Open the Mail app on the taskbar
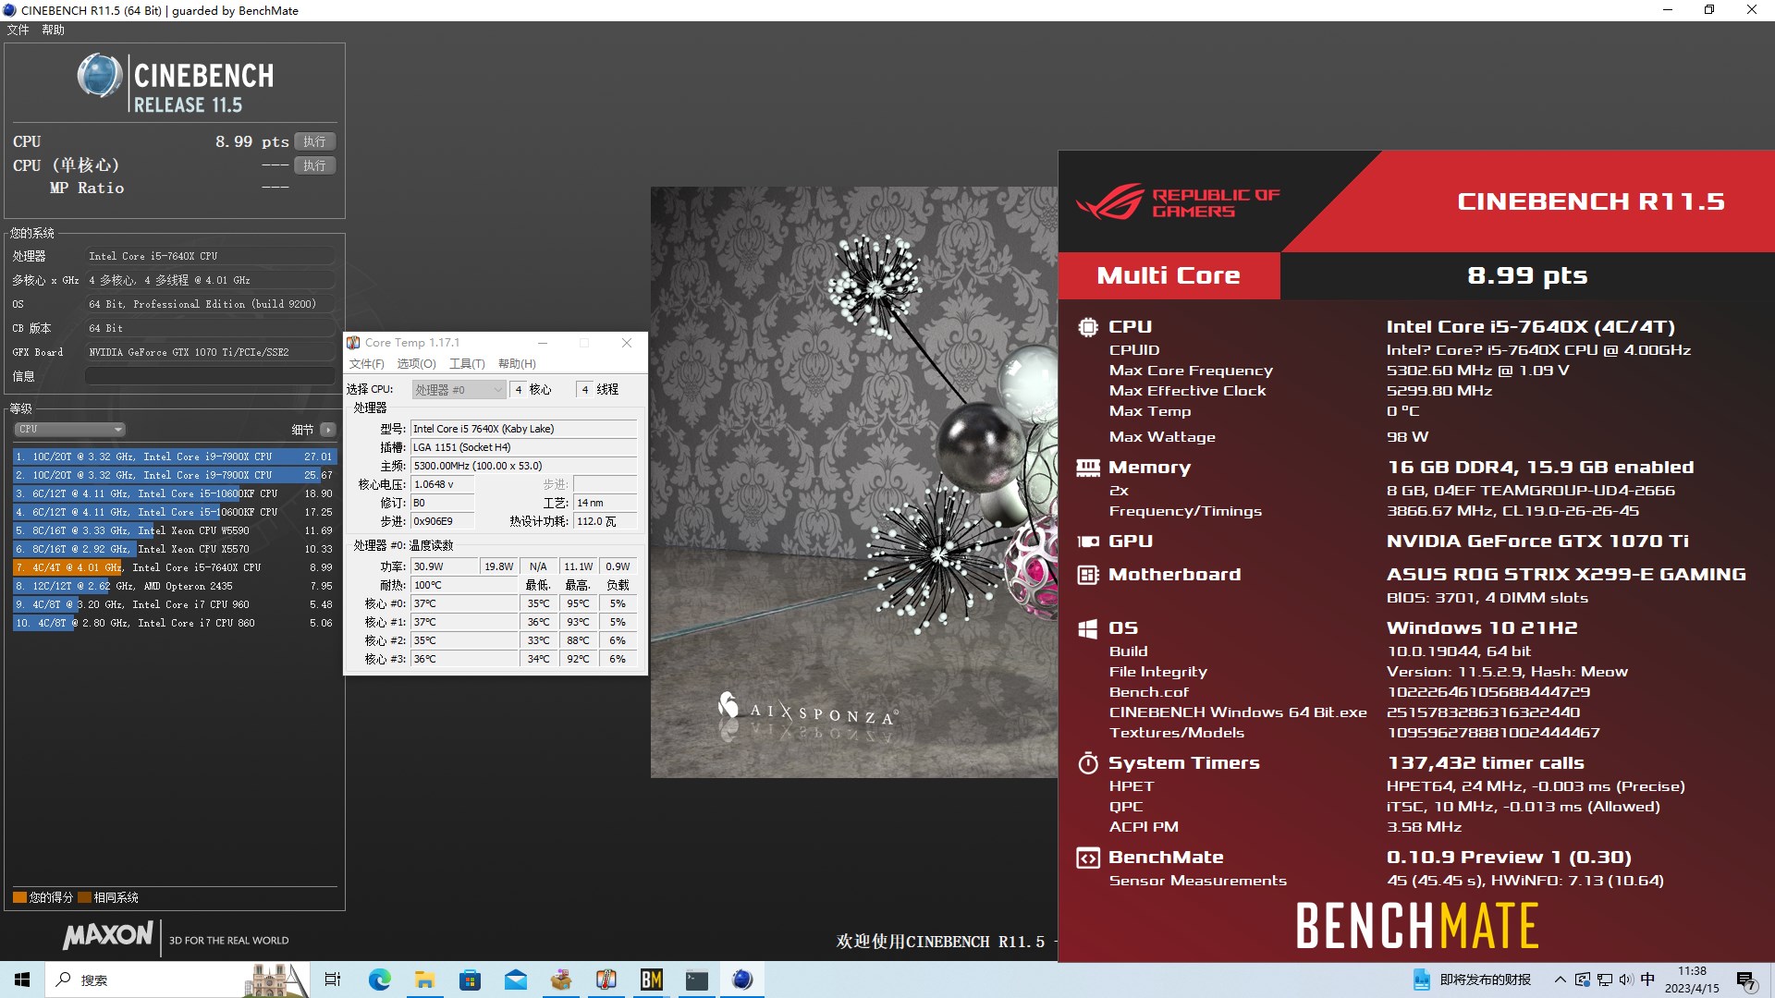1775x998 pixels. click(515, 980)
